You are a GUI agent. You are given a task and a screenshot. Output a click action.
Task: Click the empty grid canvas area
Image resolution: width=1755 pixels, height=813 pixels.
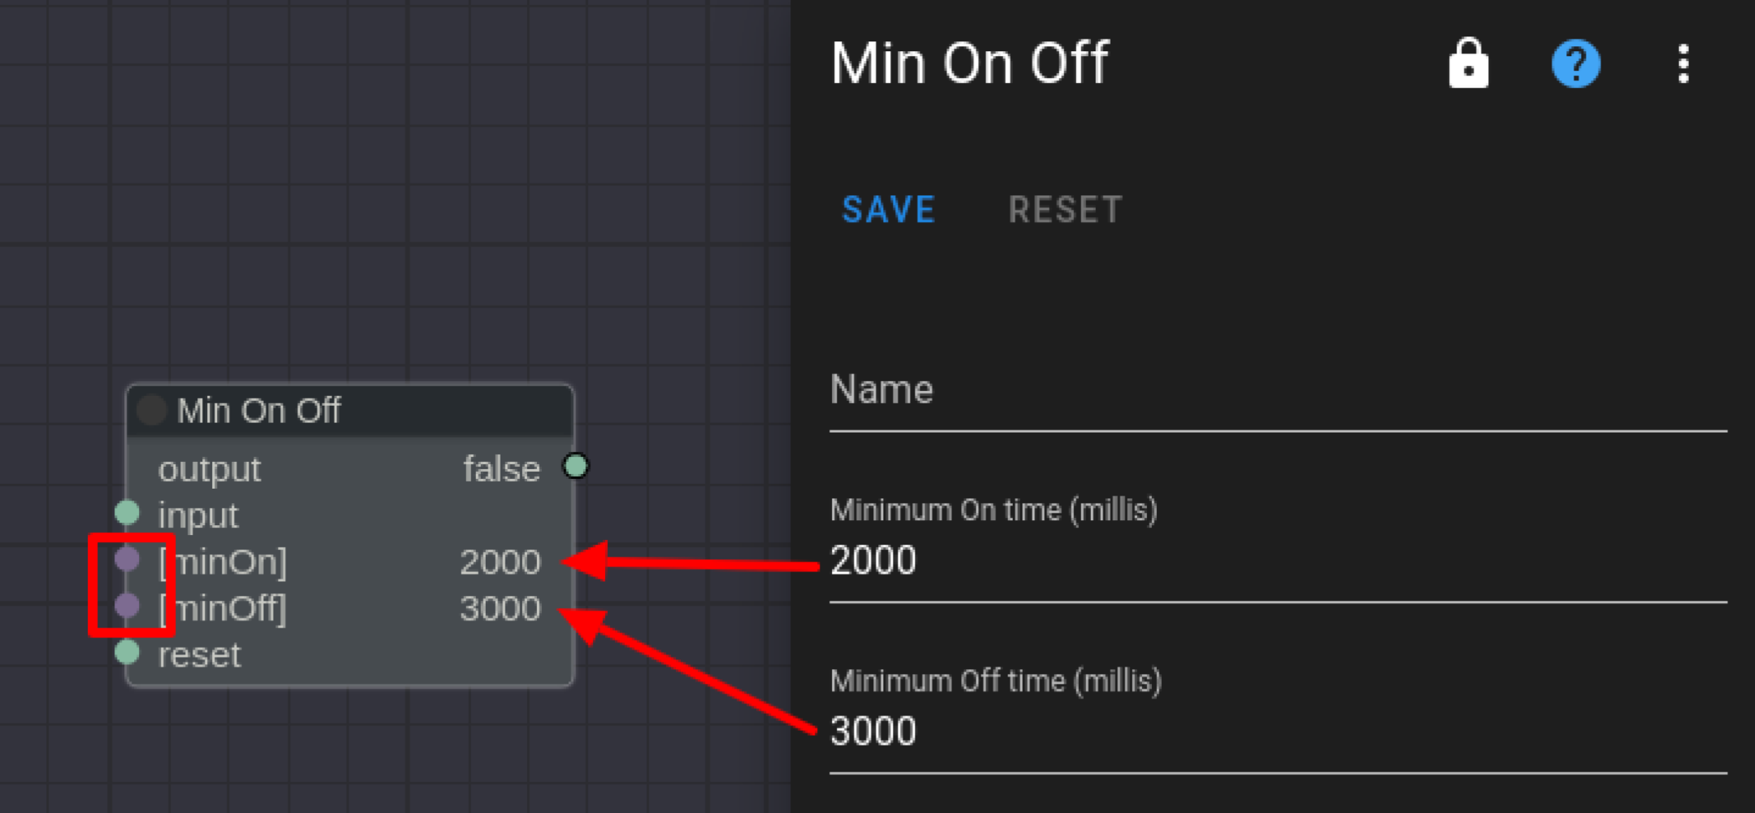pos(393,183)
